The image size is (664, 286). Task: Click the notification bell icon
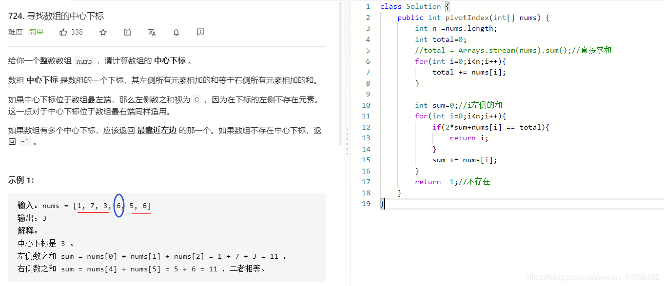coord(176,32)
